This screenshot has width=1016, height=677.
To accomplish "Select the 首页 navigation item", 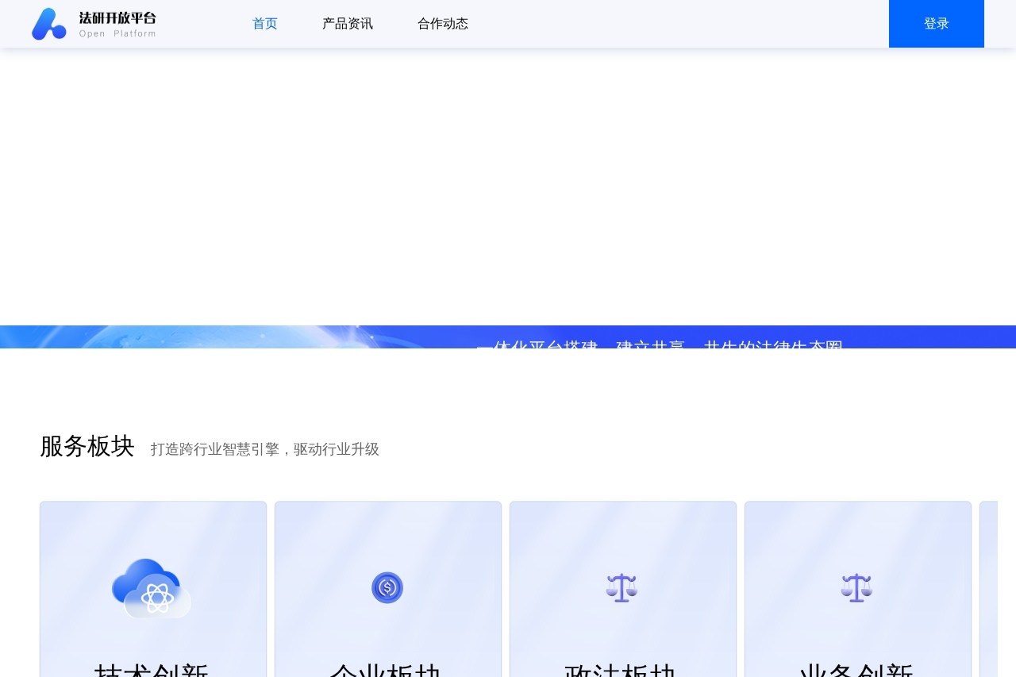I will click(x=264, y=24).
